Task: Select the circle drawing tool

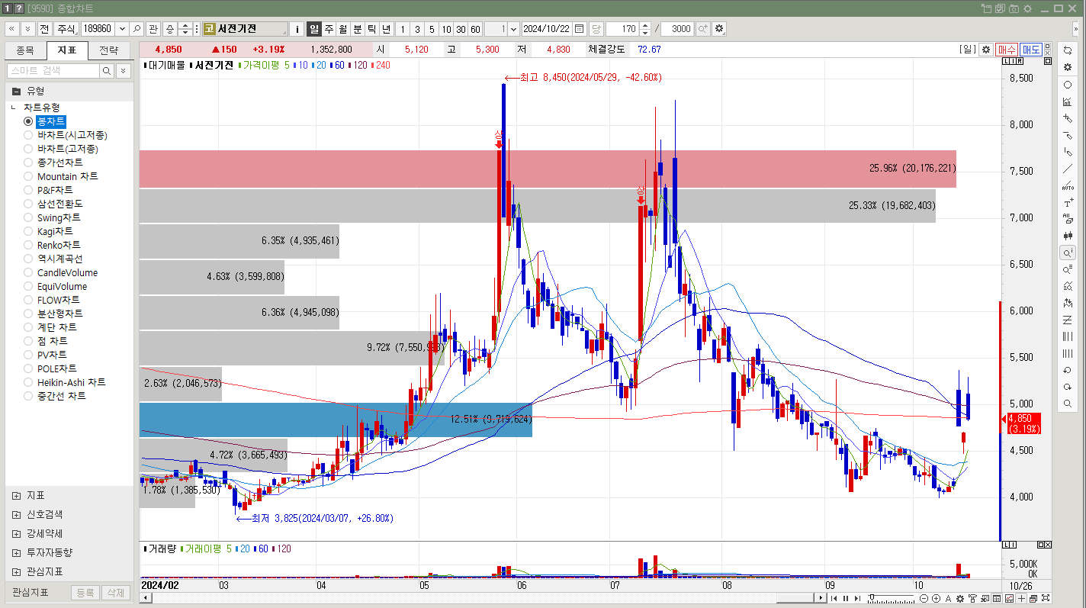Action: click(1068, 85)
